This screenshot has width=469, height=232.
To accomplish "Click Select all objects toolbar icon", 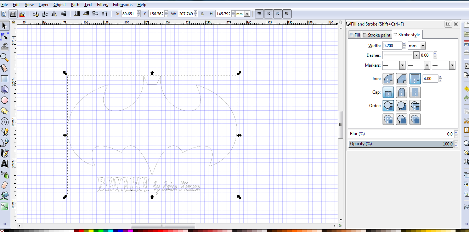I will click(x=4, y=14).
